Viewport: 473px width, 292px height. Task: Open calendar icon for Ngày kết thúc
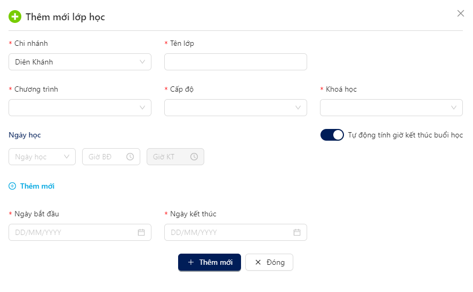pos(297,232)
